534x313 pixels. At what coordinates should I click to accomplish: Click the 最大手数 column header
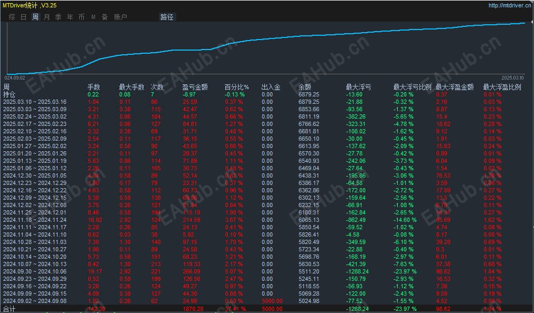131,87
